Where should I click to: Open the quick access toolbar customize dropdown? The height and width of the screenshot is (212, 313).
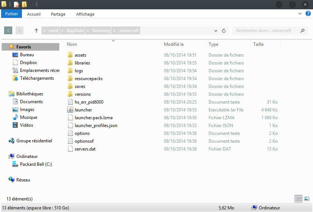coord(31,5)
